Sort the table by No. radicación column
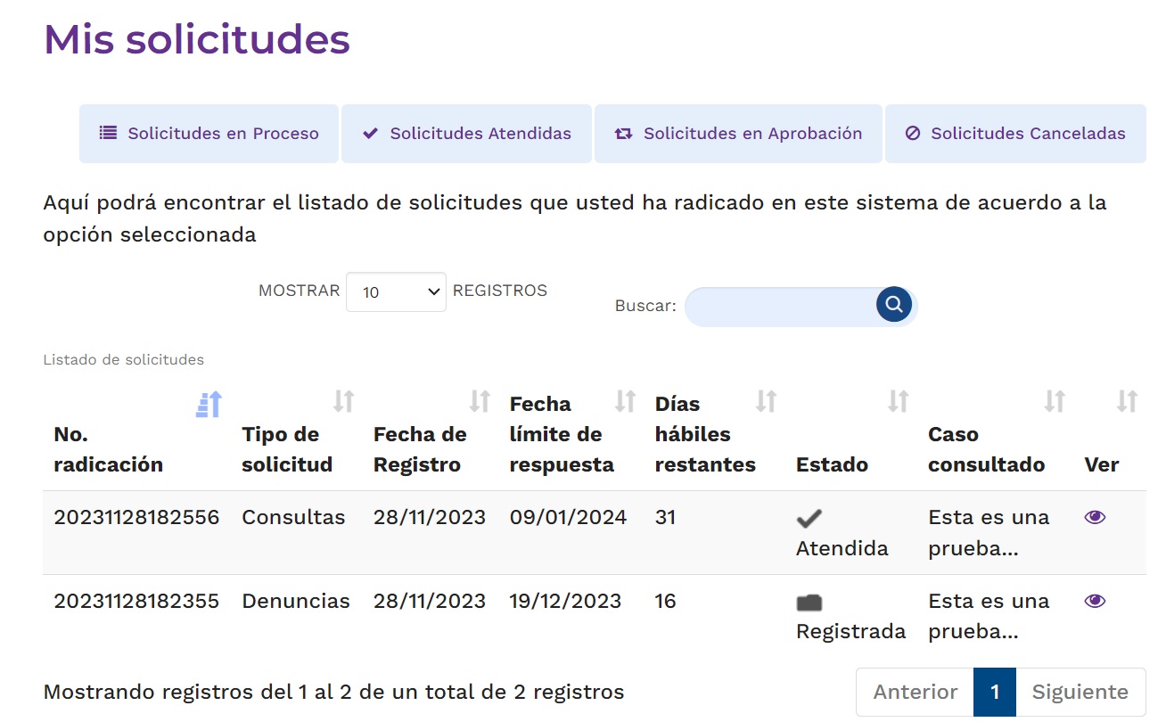1166x722 pixels. (x=207, y=403)
